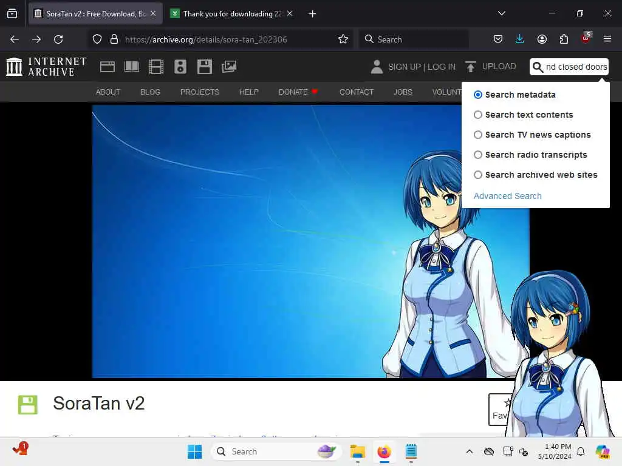Click the UPLOAD link

(x=499, y=67)
